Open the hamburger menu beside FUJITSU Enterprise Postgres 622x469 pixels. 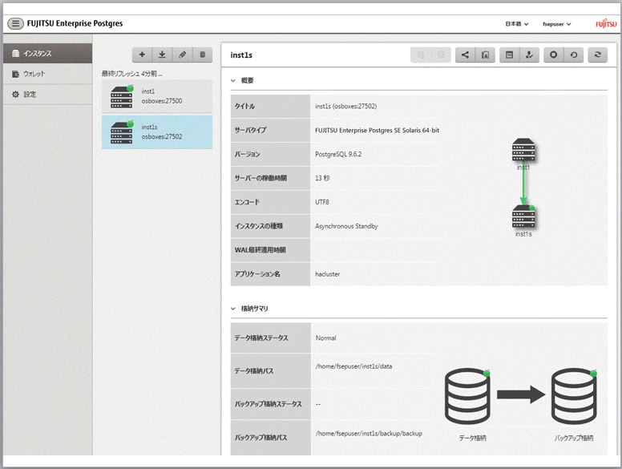(x=15, y=23)
